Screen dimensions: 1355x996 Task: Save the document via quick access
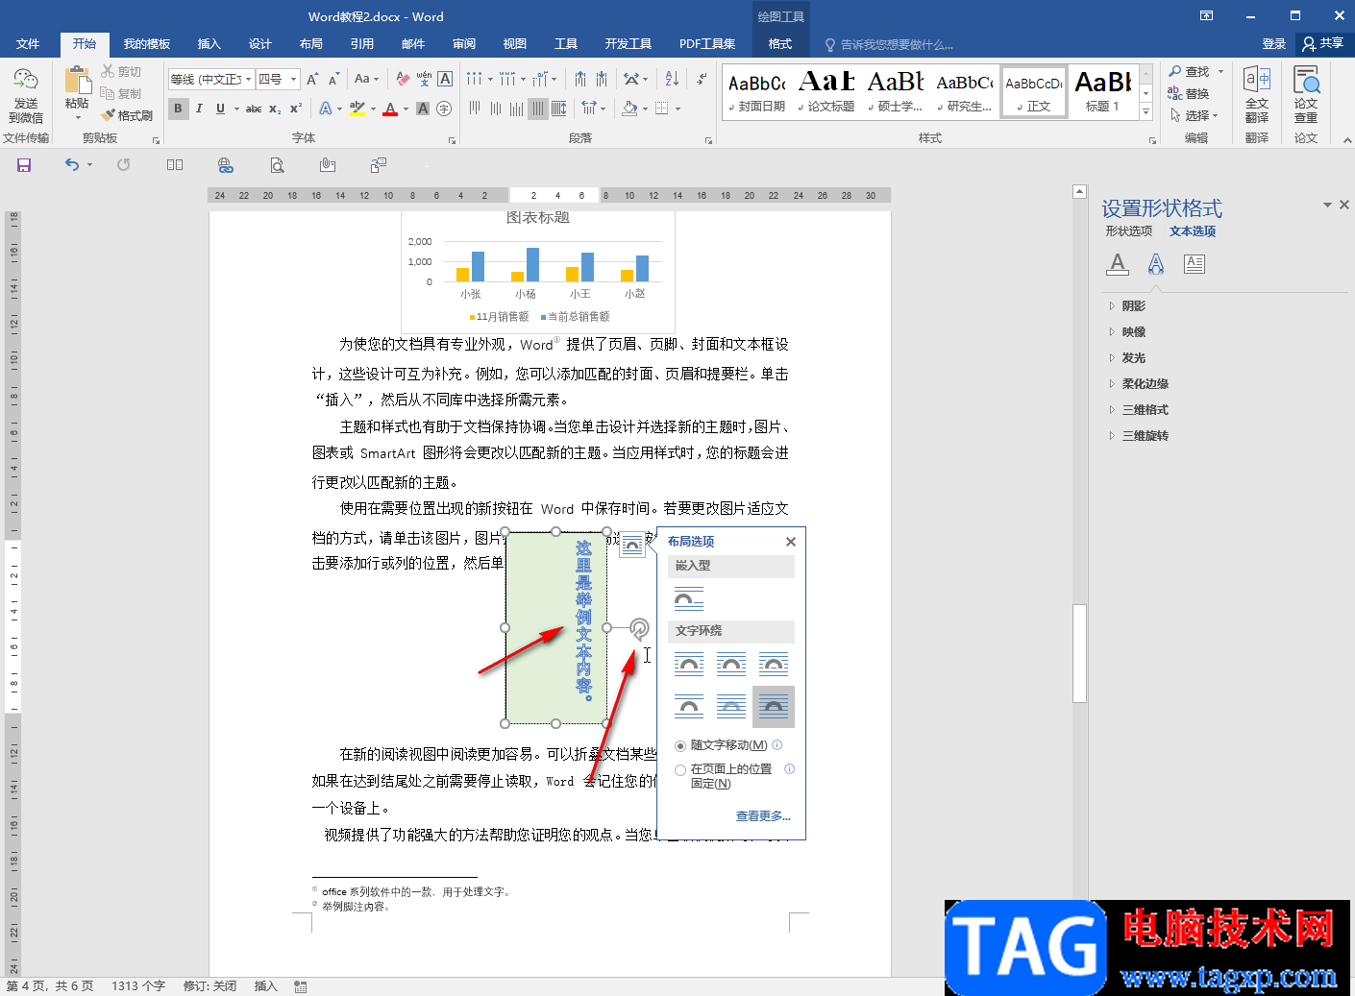tap(24, 165)
